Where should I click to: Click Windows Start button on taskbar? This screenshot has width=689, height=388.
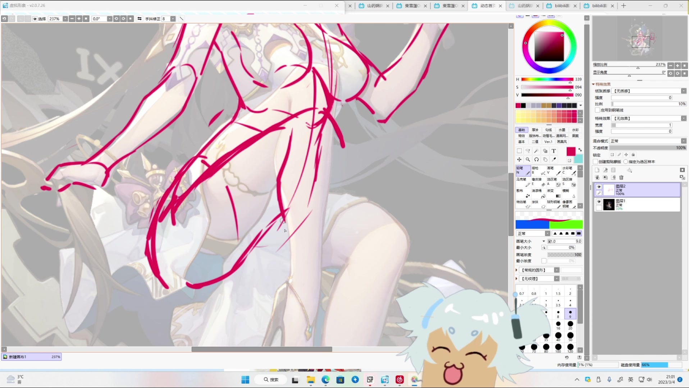point(245,380)
